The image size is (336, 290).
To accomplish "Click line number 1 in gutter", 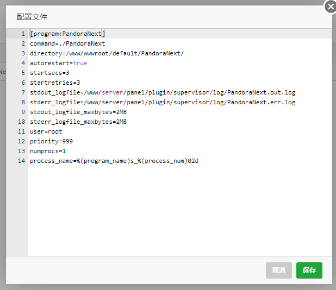I will click(23, 34).
